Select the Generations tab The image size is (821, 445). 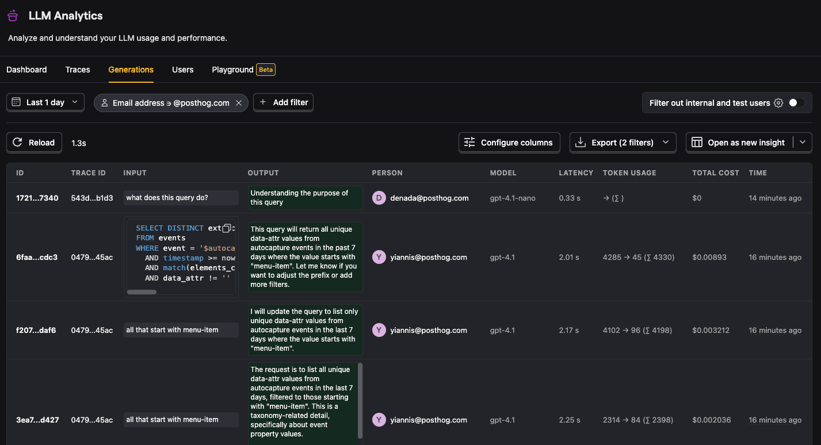(131, 70)
